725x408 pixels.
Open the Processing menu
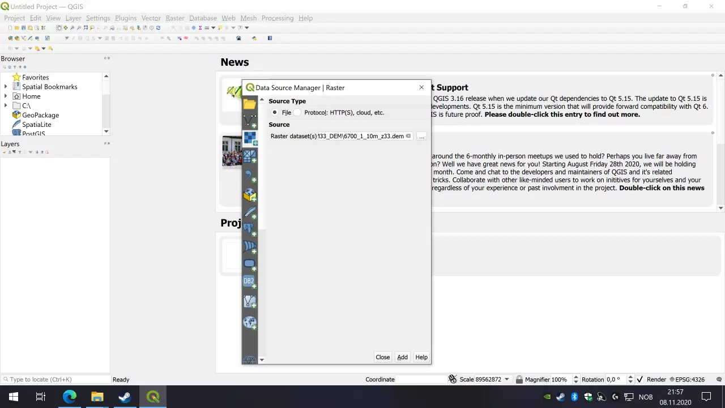pyautogui.click(x=278, y=18)
